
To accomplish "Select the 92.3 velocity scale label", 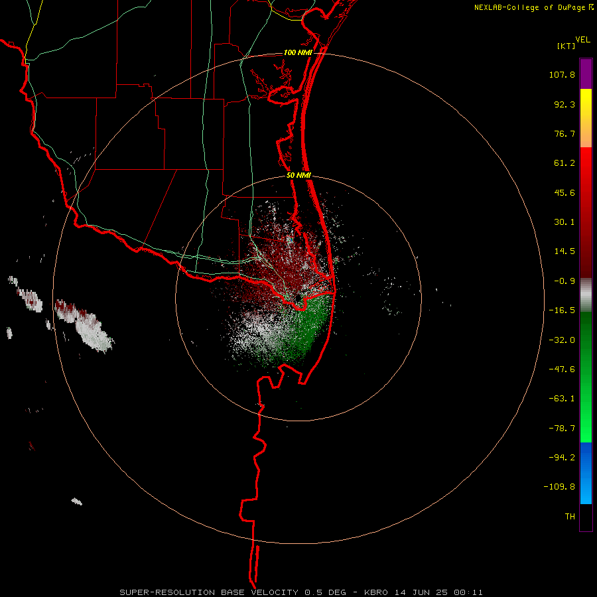I will (x=564, y=104).
